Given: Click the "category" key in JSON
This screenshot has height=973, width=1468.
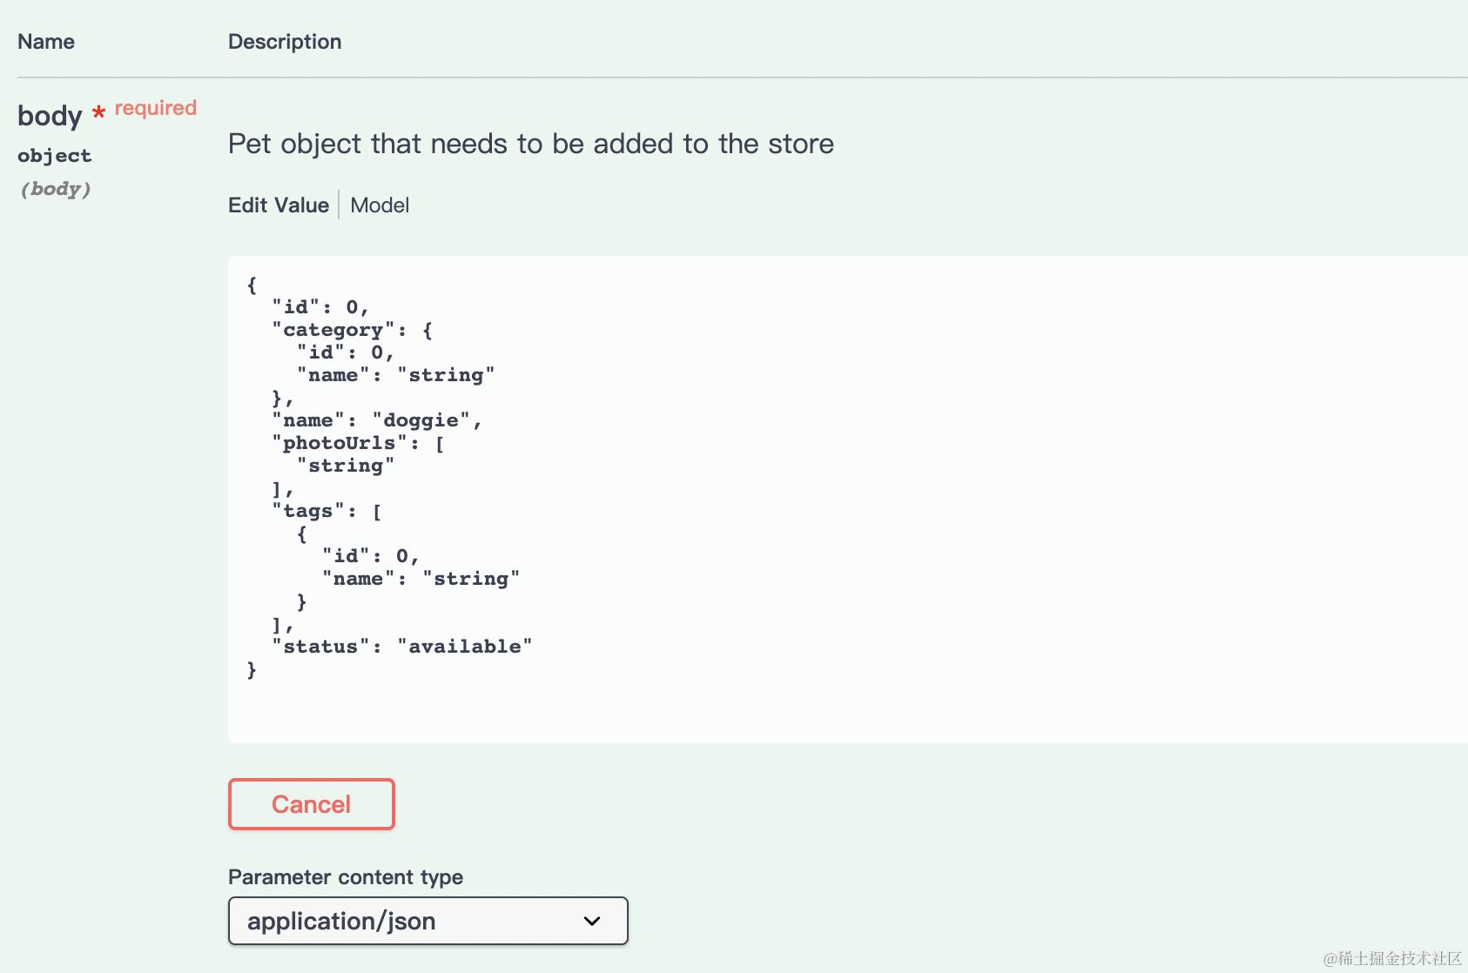Looking at the screenshot, I should 333,330.
